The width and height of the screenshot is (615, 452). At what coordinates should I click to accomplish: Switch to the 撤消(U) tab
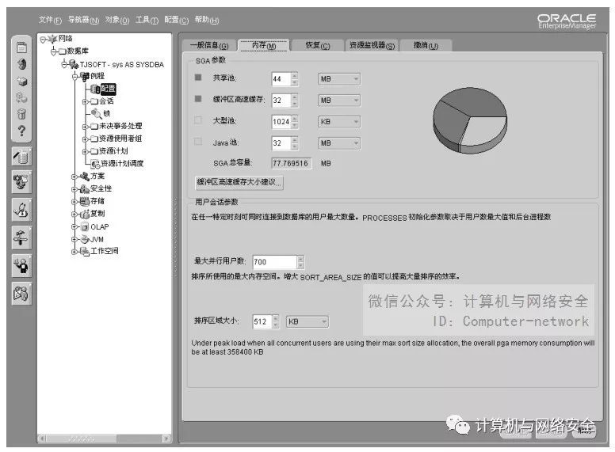point(426,45)
